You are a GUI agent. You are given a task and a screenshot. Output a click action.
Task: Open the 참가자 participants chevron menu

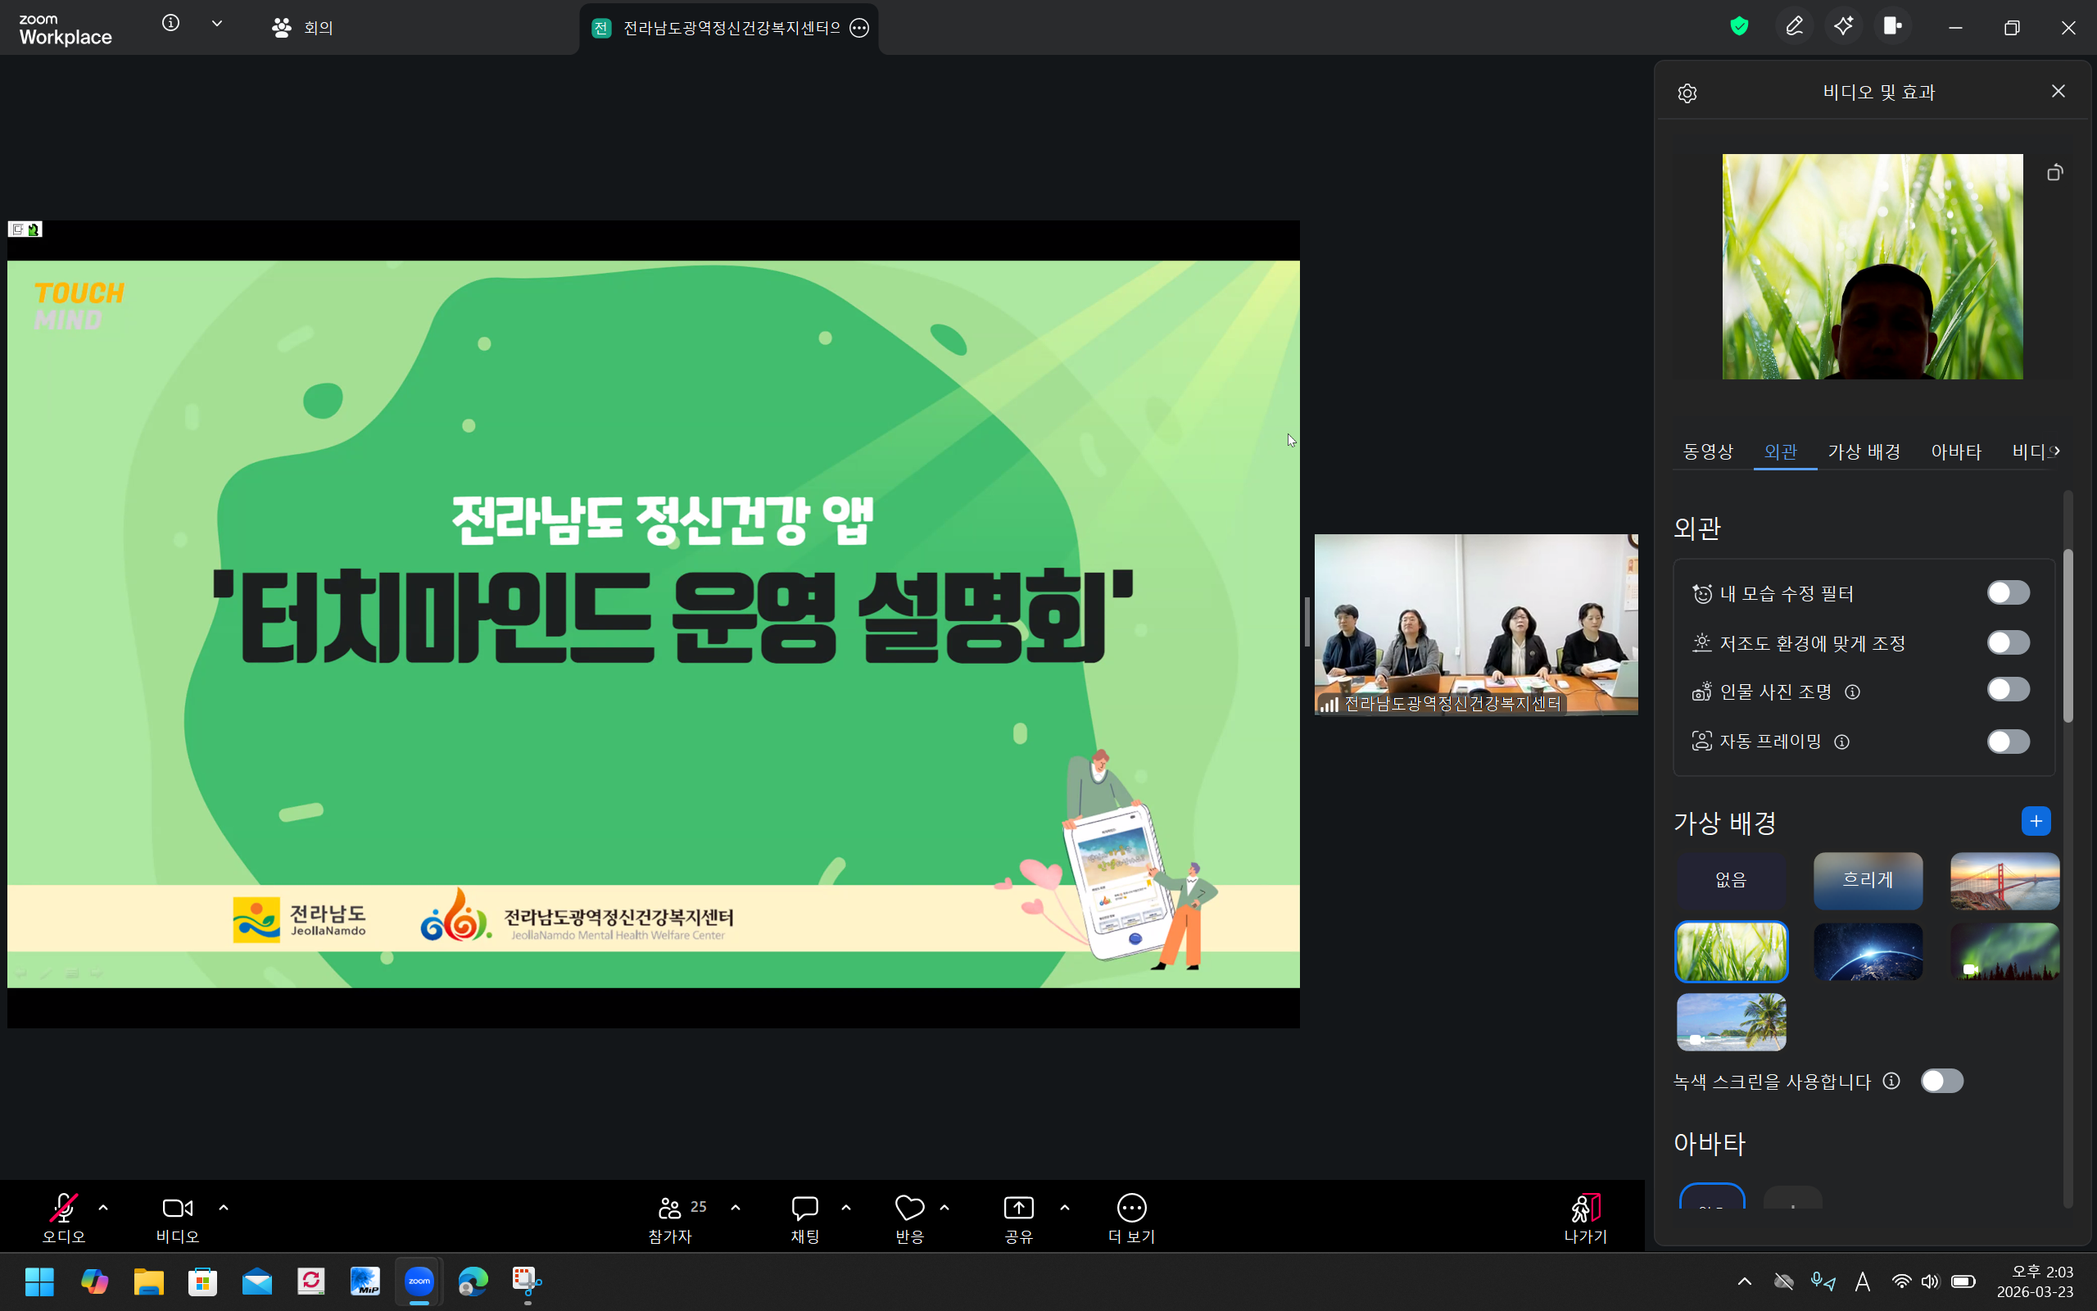point(736,1207)
